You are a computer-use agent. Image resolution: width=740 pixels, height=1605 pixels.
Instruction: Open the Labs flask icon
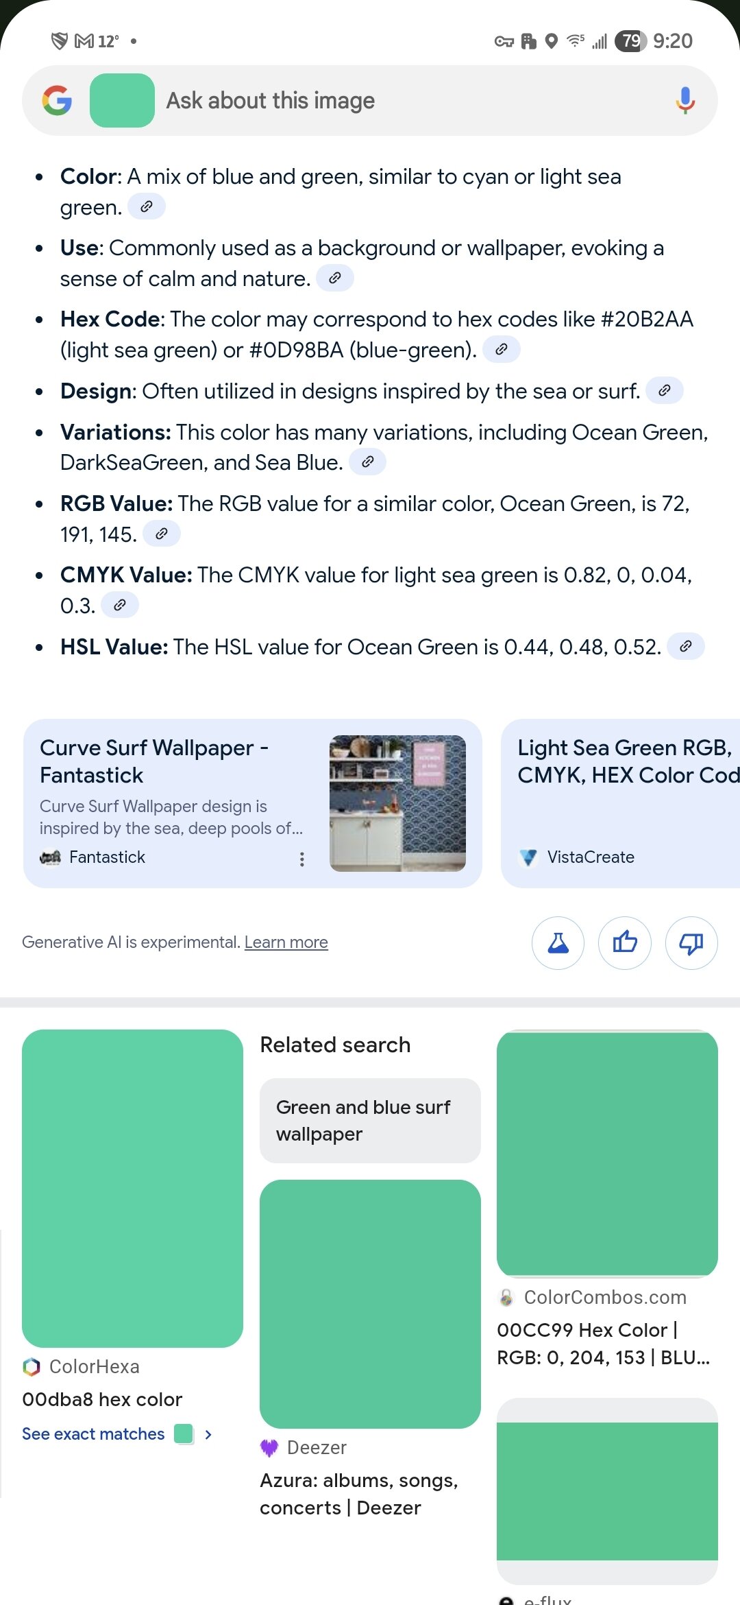tap(558, 943)
